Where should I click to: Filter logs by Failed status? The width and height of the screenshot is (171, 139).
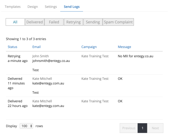54,22
